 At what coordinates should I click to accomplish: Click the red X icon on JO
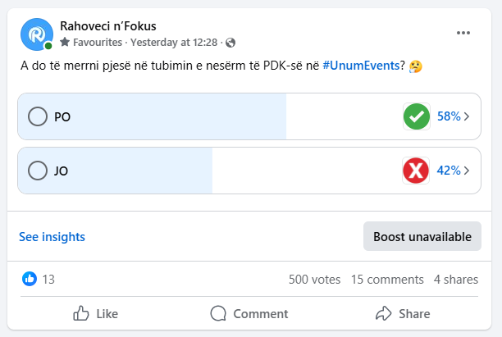[416, 171]
